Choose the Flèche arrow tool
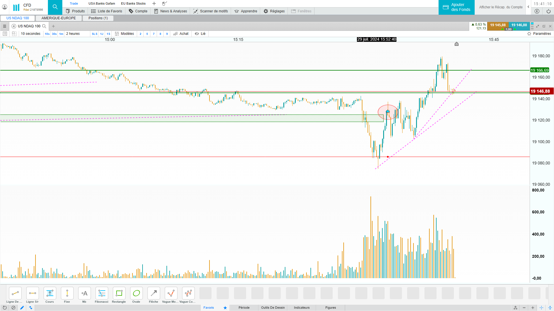The height and width of the screenshot is (311, 554). point(154,293)
